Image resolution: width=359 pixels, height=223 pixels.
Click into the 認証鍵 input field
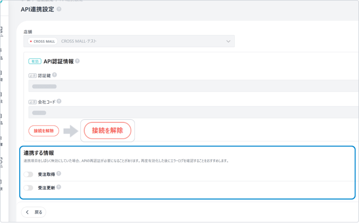[193, 86]
